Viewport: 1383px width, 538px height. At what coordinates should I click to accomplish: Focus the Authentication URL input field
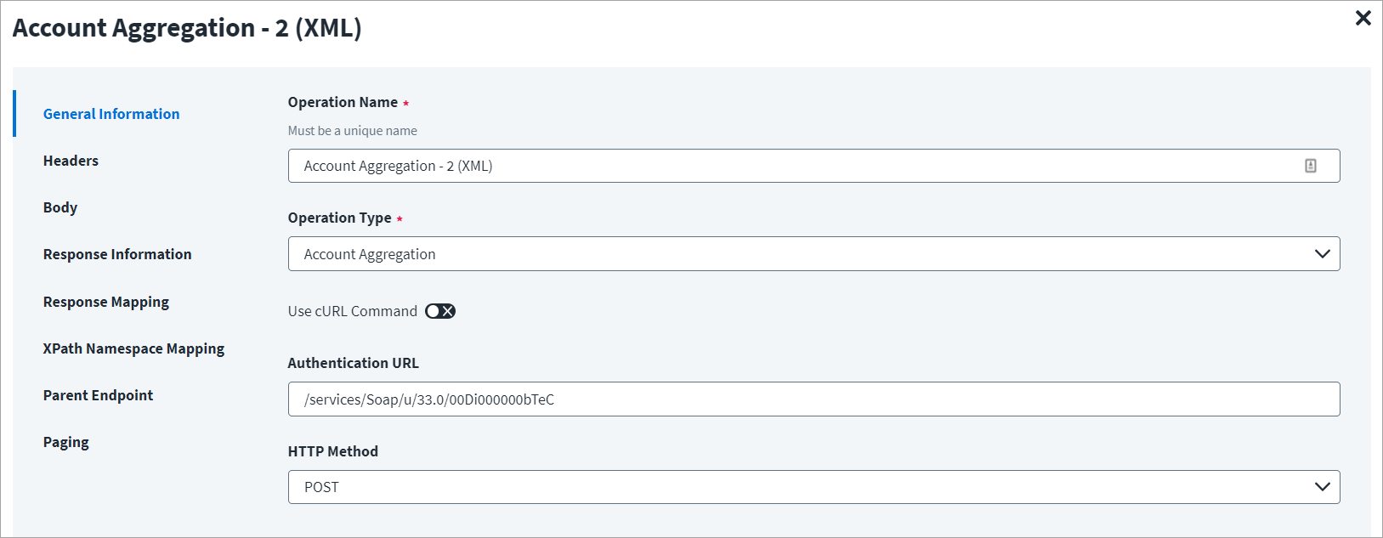(813, 399)
